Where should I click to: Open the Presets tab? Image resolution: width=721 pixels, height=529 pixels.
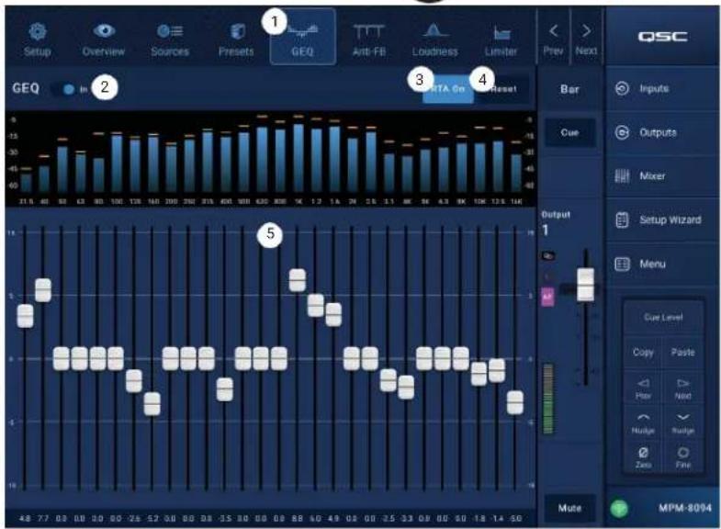pos(236,39)
